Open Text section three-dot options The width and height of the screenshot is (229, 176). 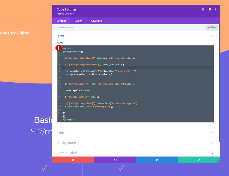pyautogui.click(x=216, y=36)
